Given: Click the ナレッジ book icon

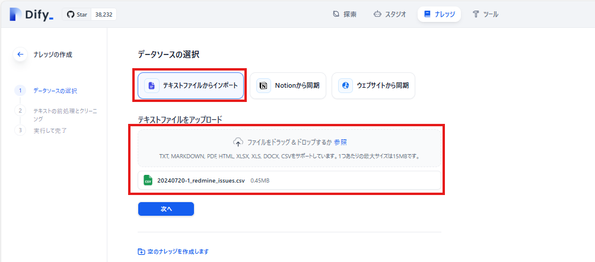Looking at the screenshot, I should (427, 14).
